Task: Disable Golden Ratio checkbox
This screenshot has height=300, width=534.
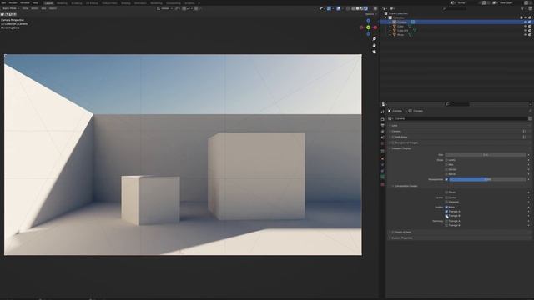Action: (446, 207)
